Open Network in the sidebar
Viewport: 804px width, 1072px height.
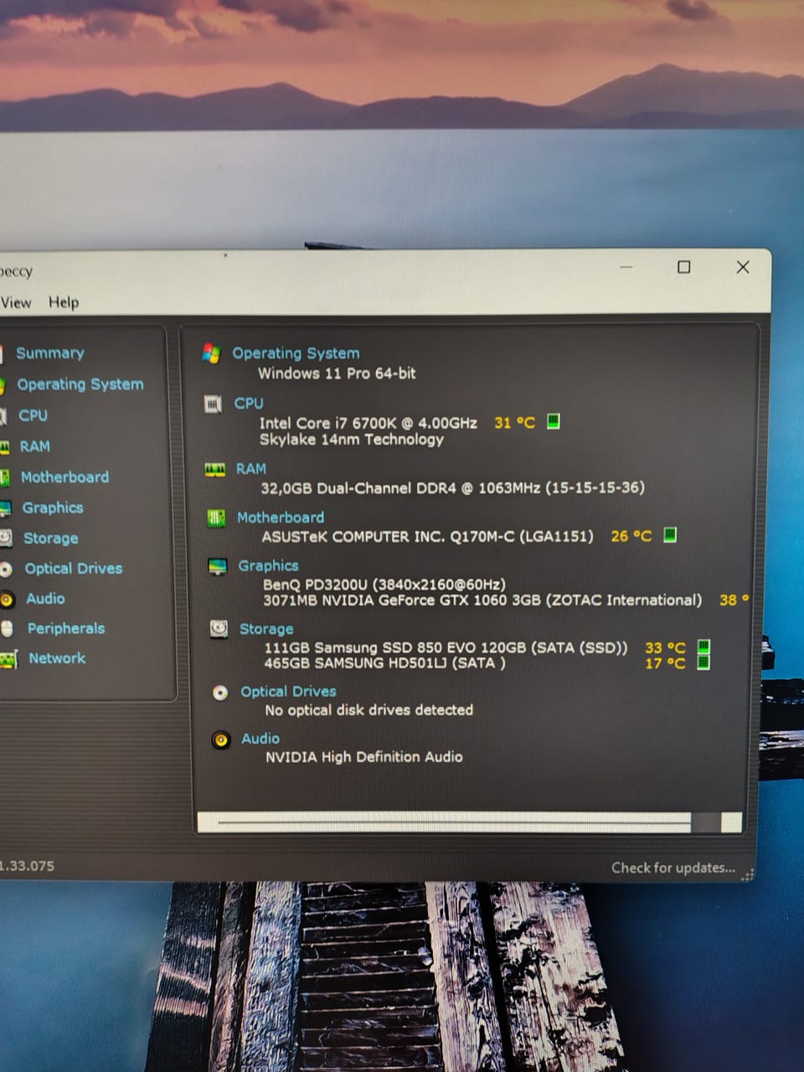coord(57,658)
